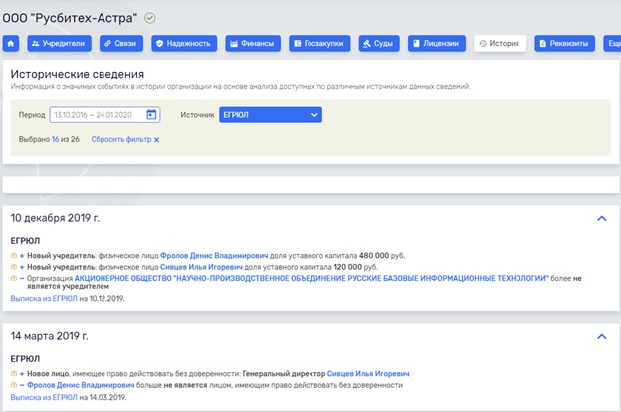Click the ООО "Русбитех-Астра" company title
Image resolution: width=621 pixels, height=412 pixels.
pyautogui.click(x=70, y=18)
